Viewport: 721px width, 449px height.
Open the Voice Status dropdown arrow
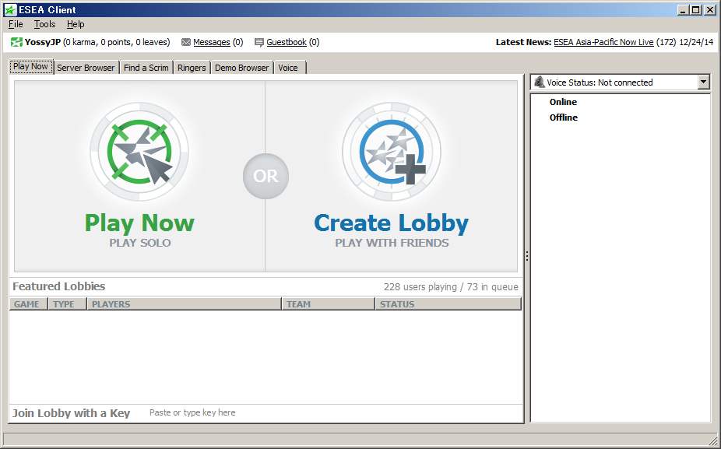704,82
